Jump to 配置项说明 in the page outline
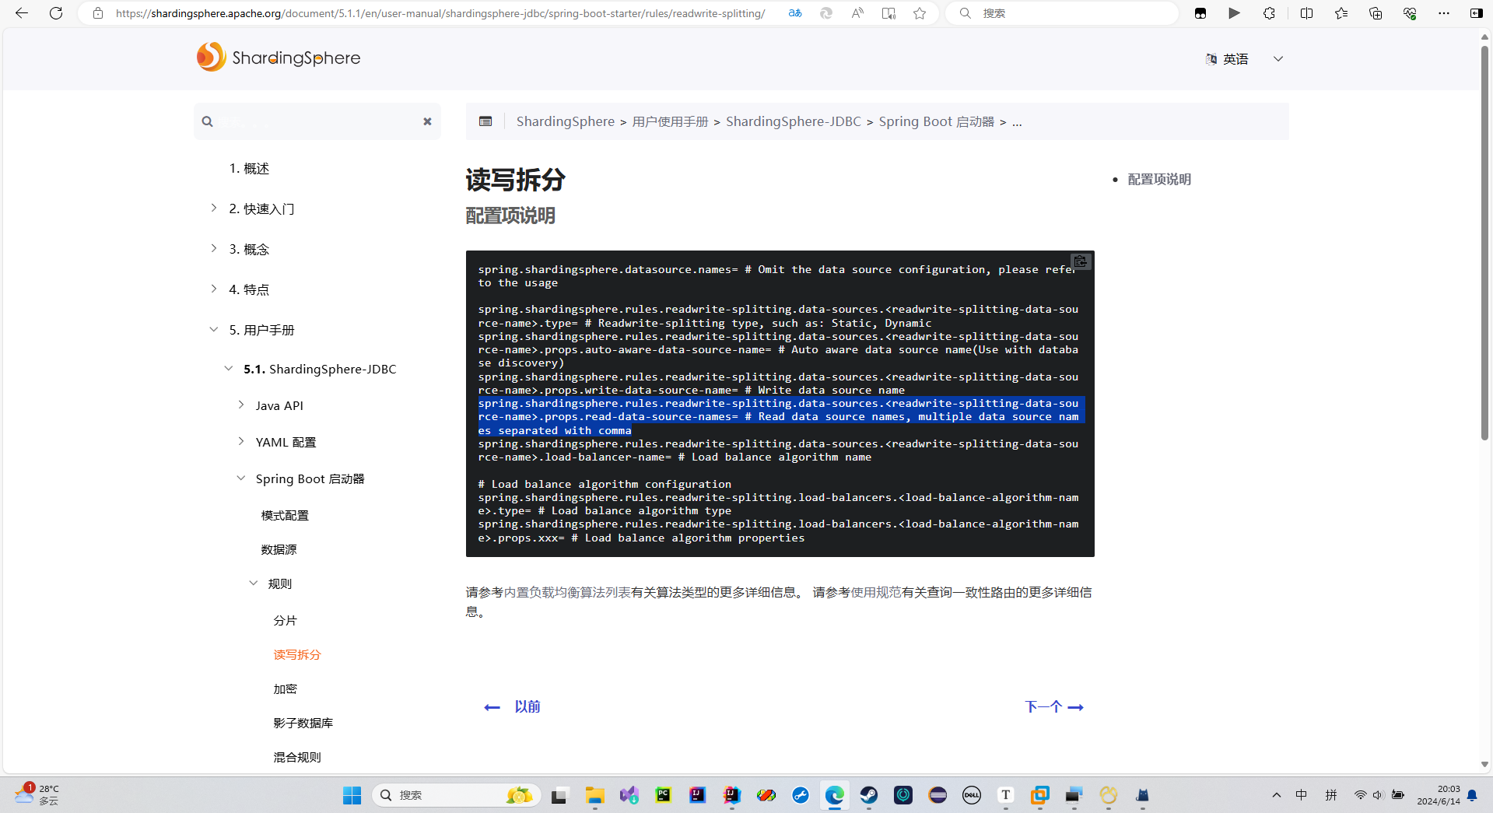Viewport: 1493px width, 813px height. [x=1159, y=179]
